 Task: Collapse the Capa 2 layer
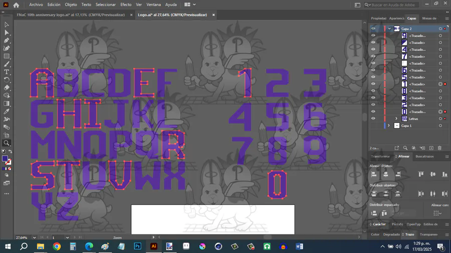click(389, 28)
